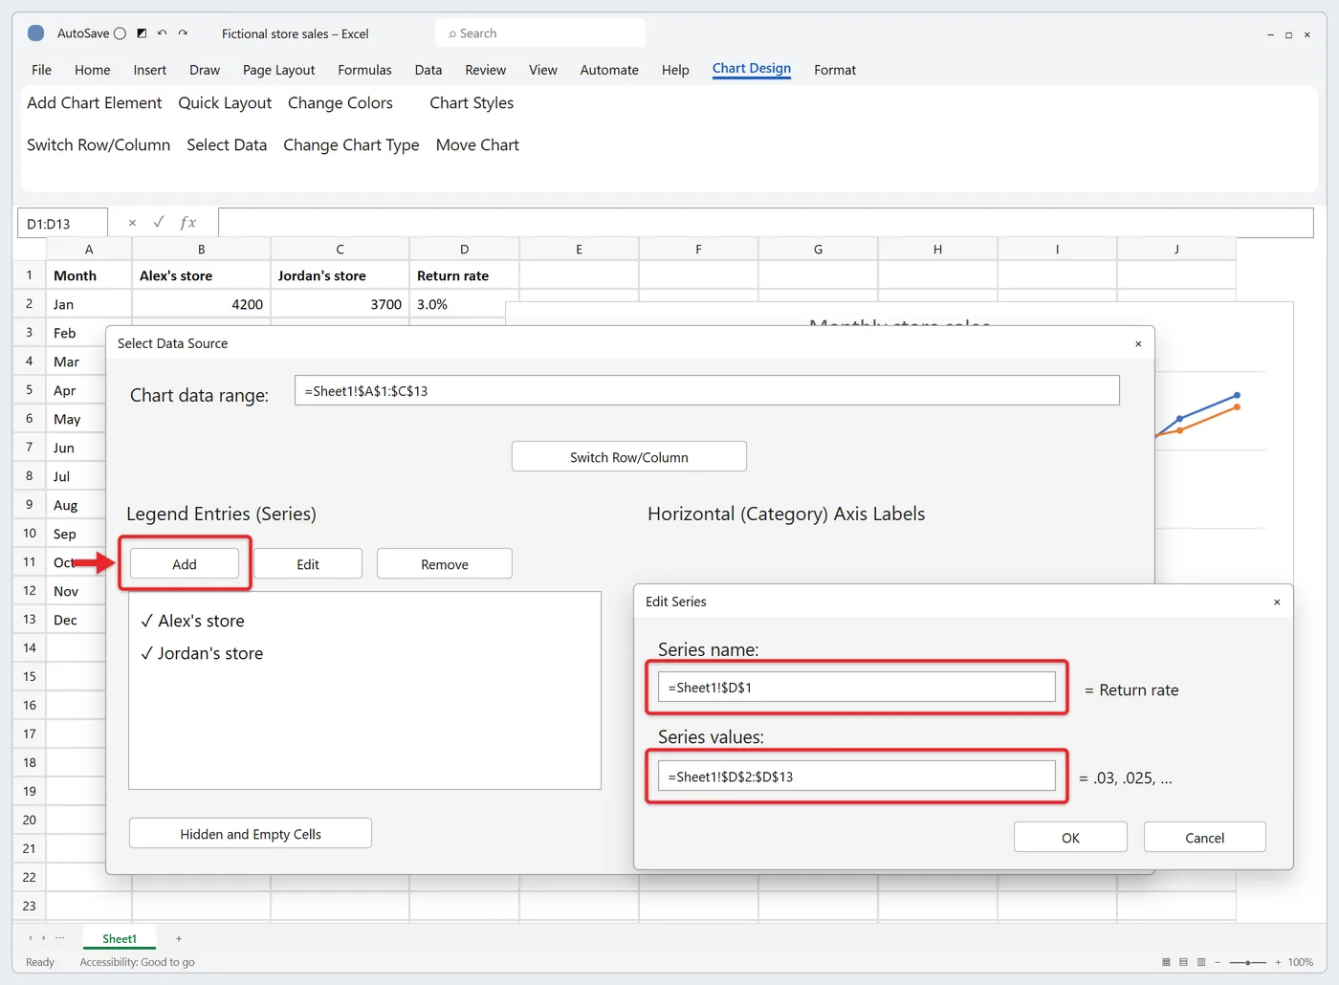Uncheck Alex's store series

(x=146, y=621)
